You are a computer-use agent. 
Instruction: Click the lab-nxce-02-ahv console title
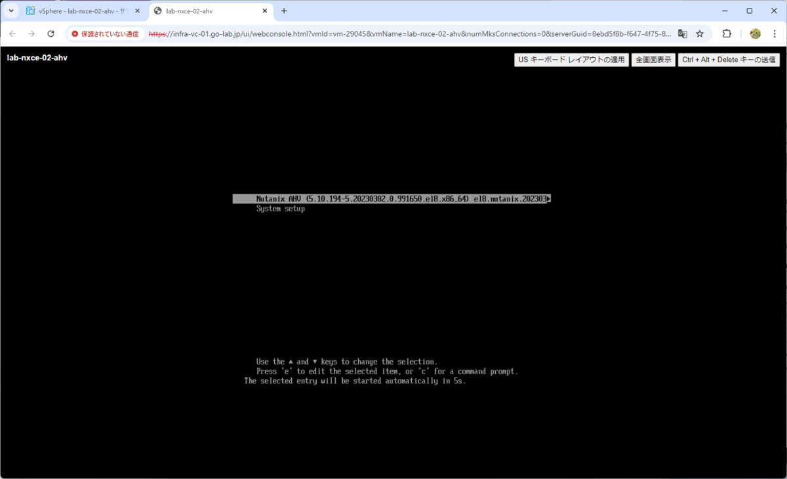[37, 58]
